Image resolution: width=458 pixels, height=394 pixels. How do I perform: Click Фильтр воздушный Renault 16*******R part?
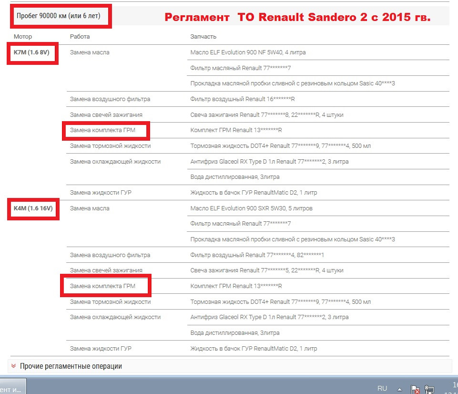pos(242,99)
